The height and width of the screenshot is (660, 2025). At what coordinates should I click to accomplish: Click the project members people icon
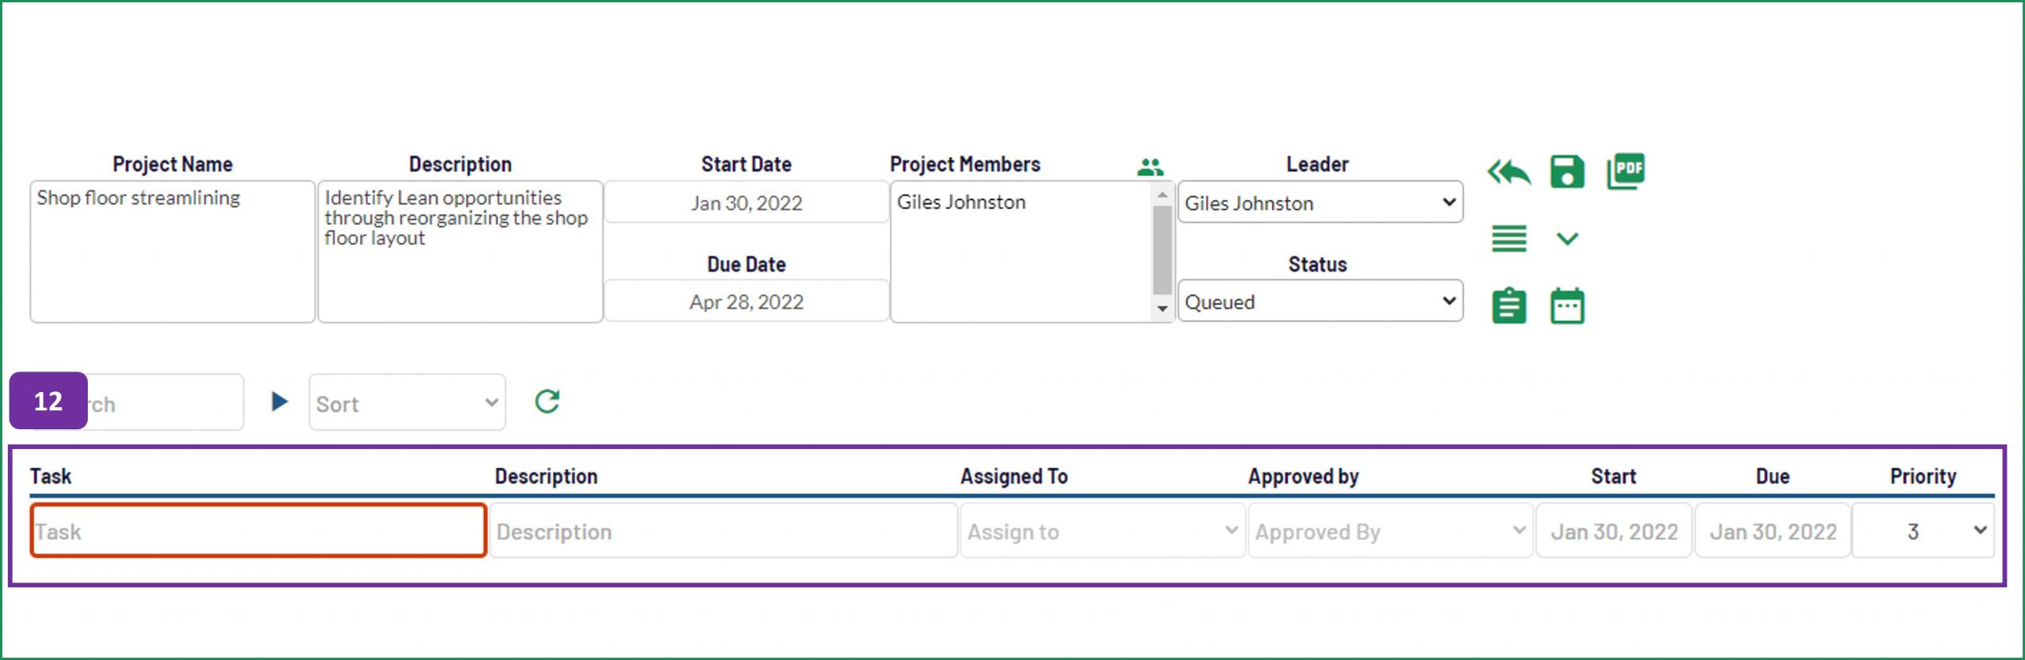[1150, 166]
